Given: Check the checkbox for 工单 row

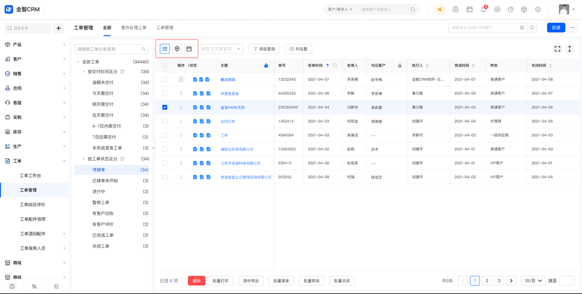Looking at the screenshot, I should pyautogui.click(x=165, y=135).
